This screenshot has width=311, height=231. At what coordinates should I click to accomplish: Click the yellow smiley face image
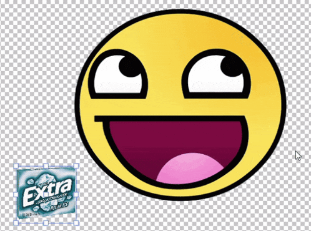point(180,105)
